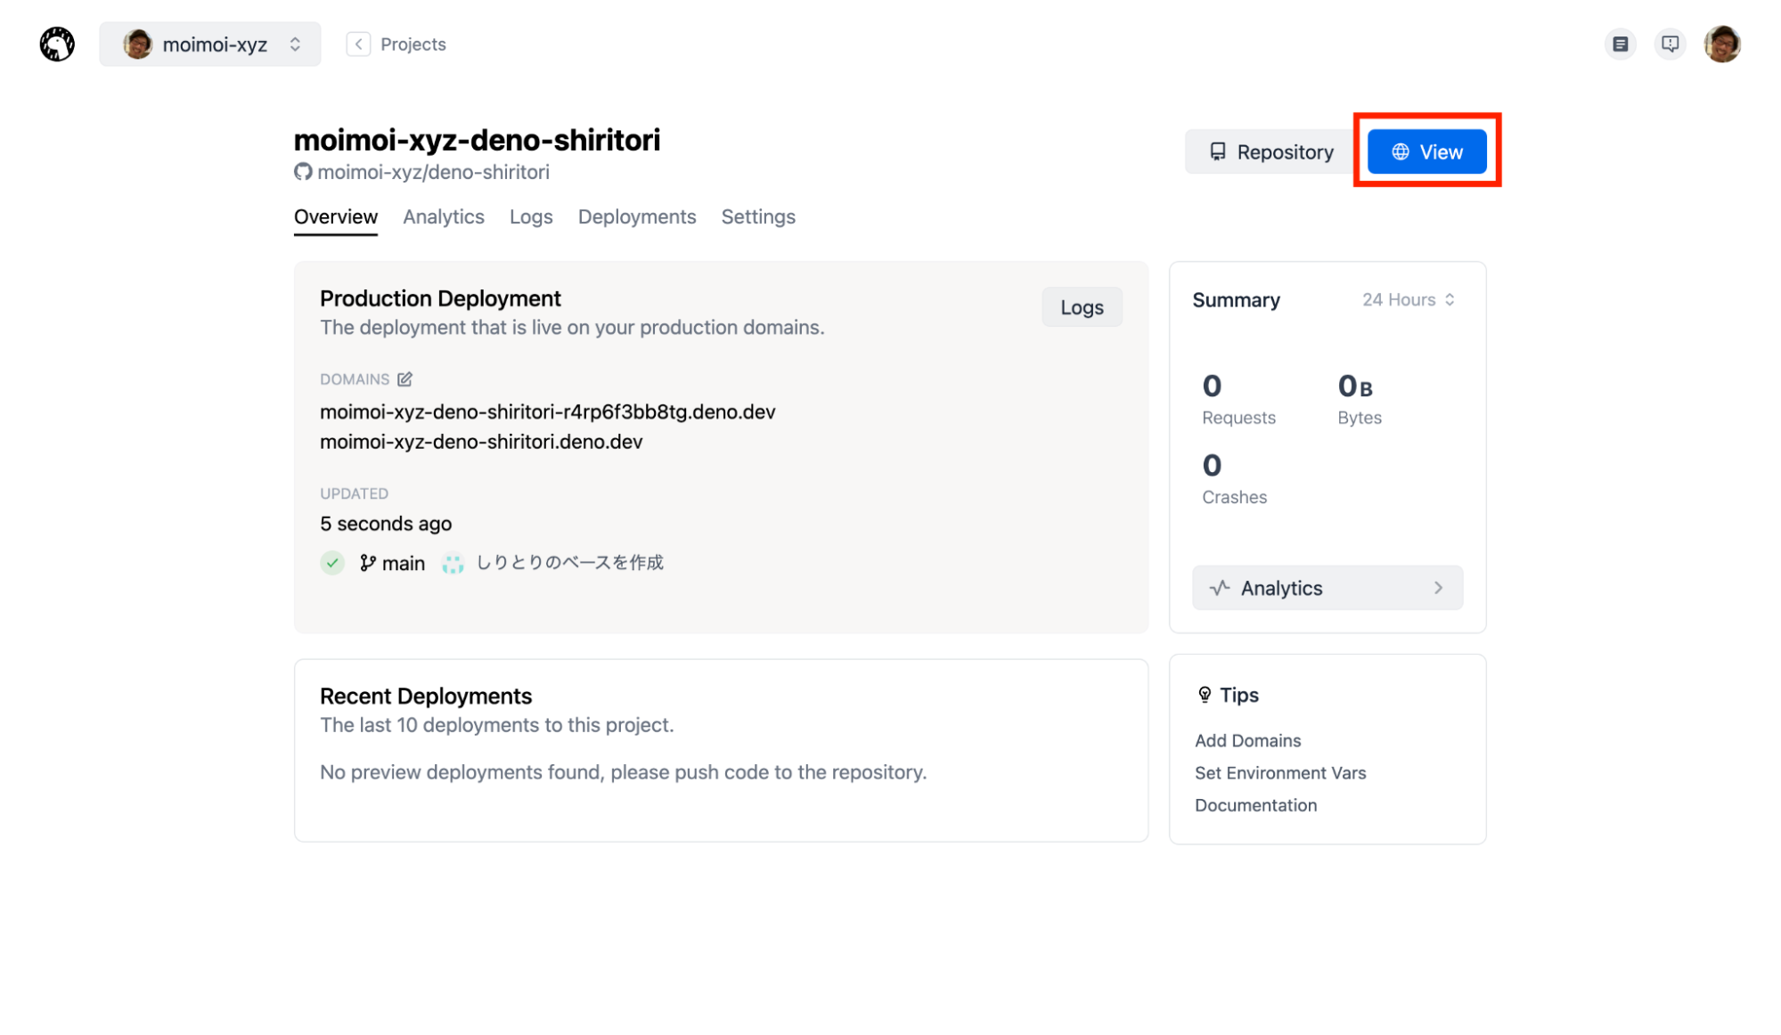
Task: Click the commit author avatar icon
Action: (x=453, y=563)
